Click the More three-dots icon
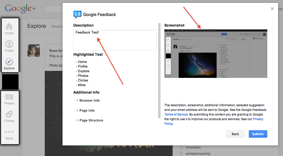 point(9,132)
